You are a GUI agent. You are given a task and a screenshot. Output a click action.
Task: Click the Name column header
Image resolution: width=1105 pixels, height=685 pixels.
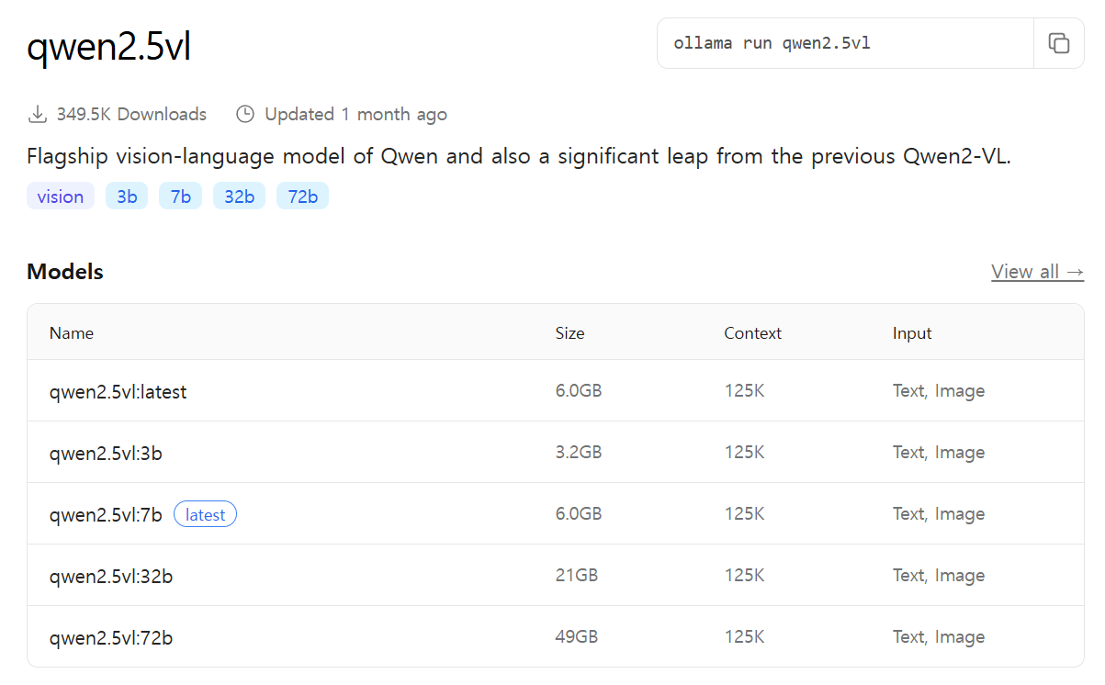point(72,333)
